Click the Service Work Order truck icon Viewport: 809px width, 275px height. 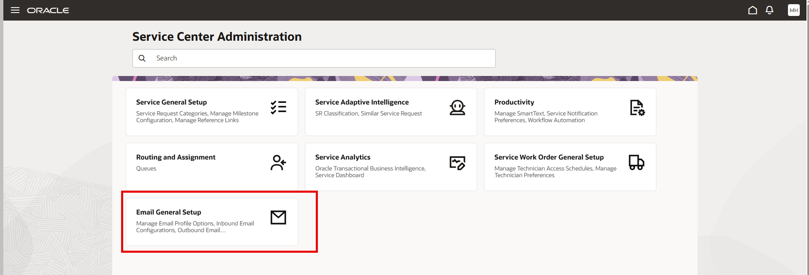tap(636, 162)
